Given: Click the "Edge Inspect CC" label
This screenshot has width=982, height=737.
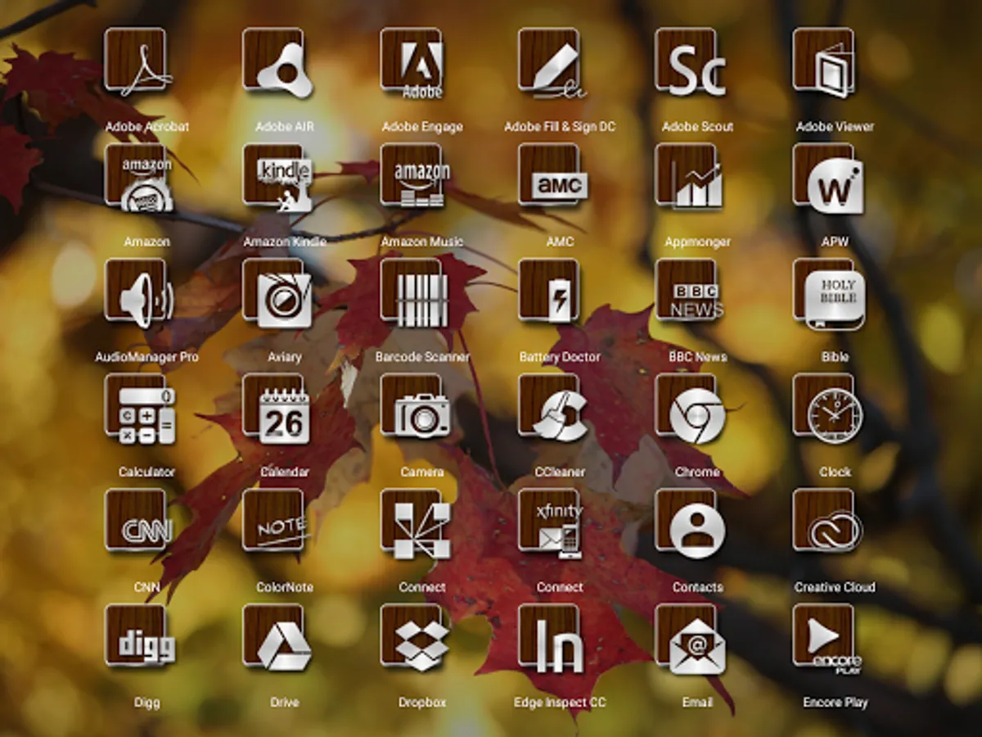Looking at the screenshot, I should point(560,703).
